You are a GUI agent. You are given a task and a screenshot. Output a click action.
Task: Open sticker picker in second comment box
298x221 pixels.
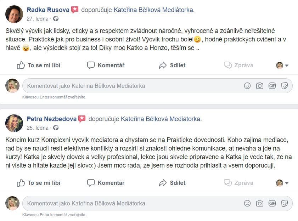pos(284,203)
